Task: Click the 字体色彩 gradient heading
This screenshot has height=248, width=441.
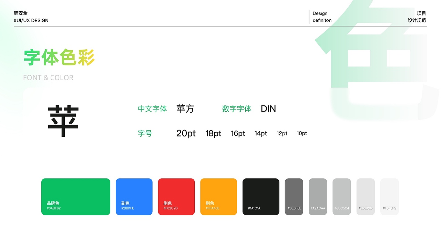Action: pyautogui.click(x=59, y=58)
